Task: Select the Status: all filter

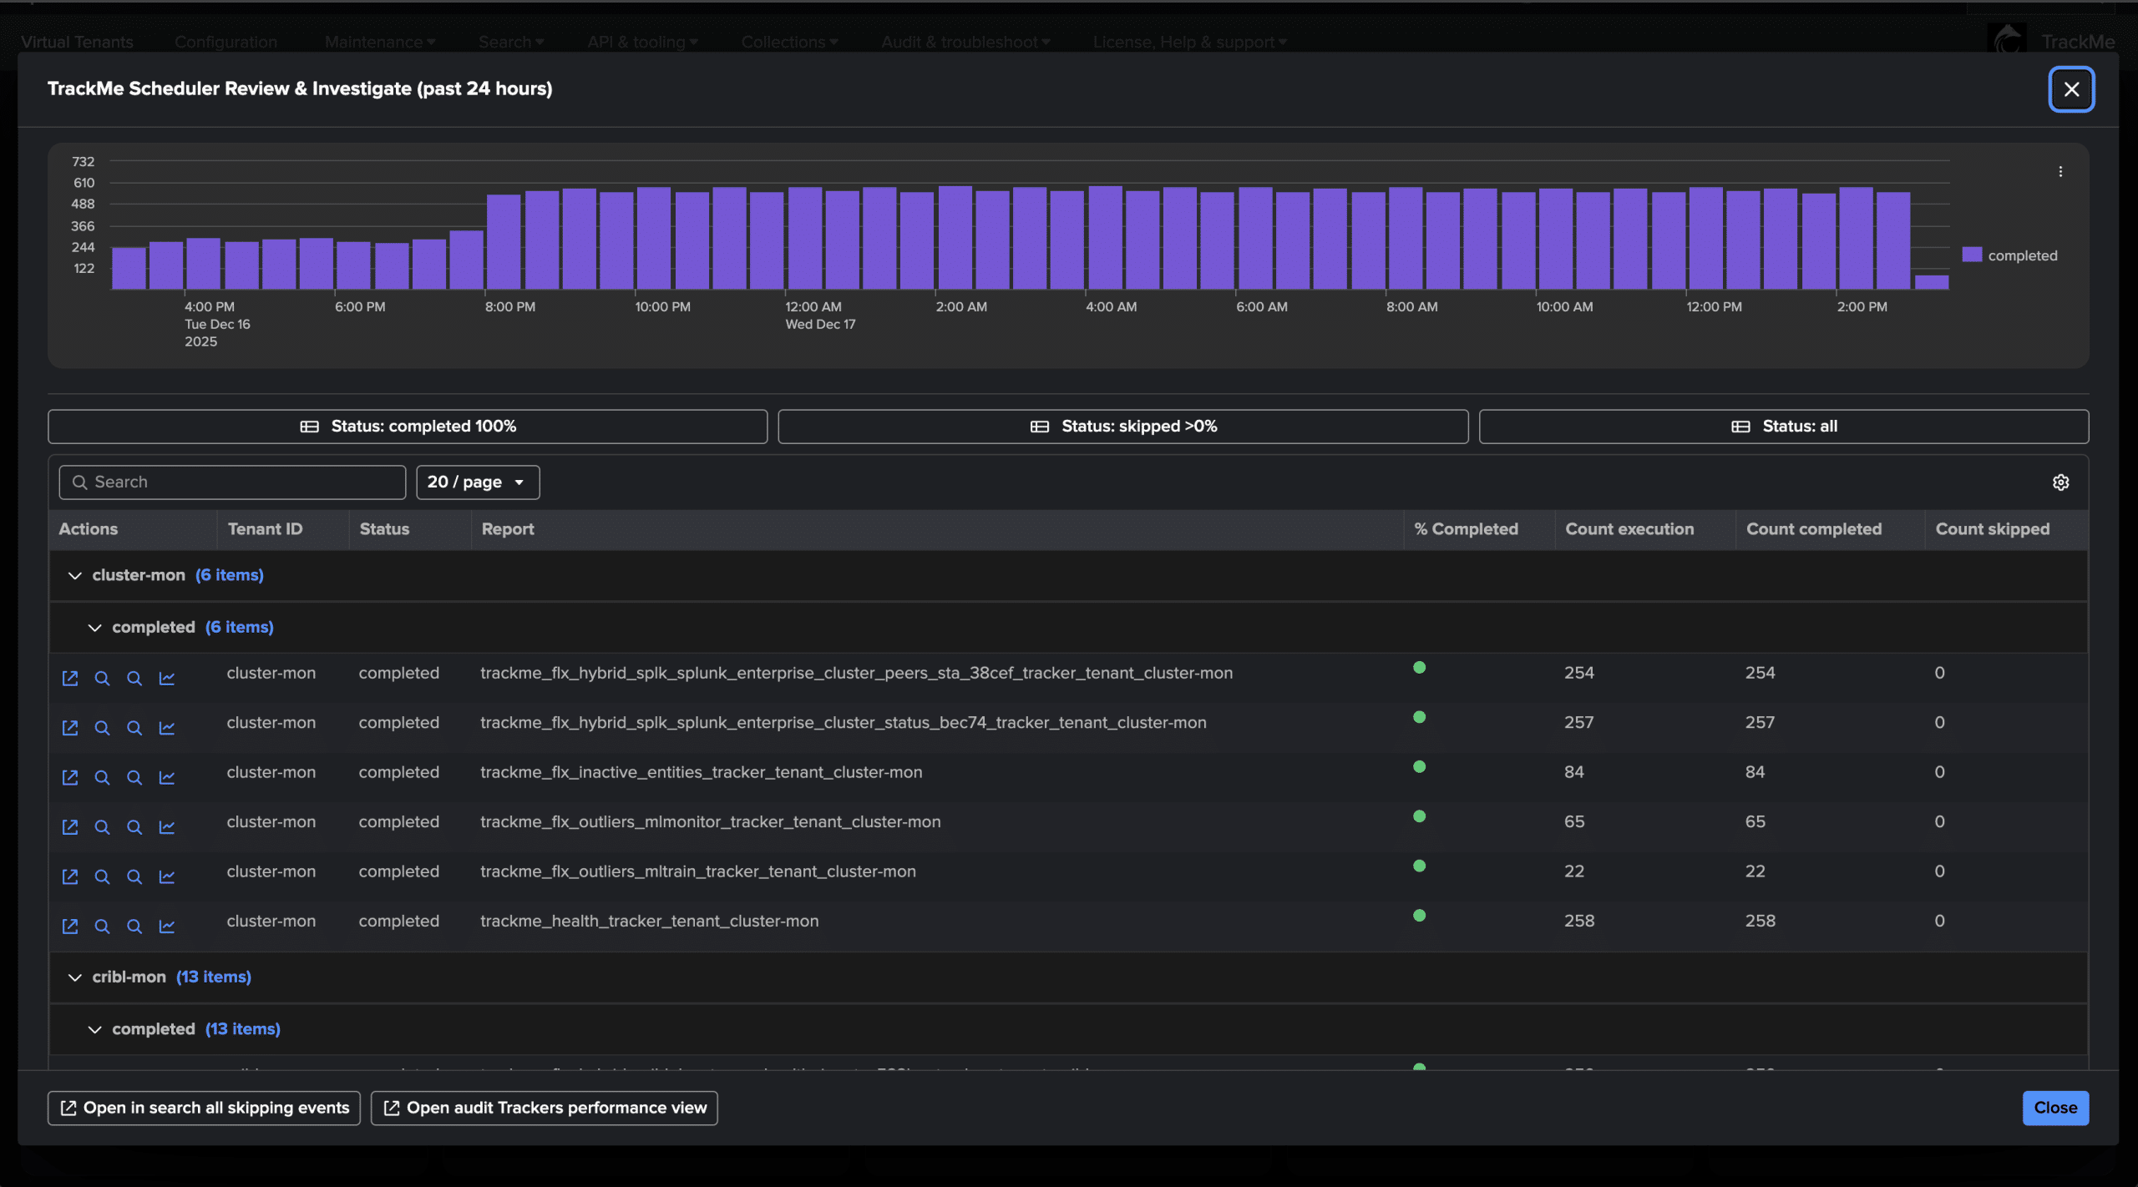Action: pos(1783,427)
